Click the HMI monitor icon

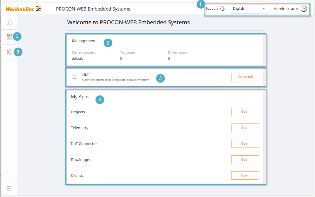click(x=74, y=77)
